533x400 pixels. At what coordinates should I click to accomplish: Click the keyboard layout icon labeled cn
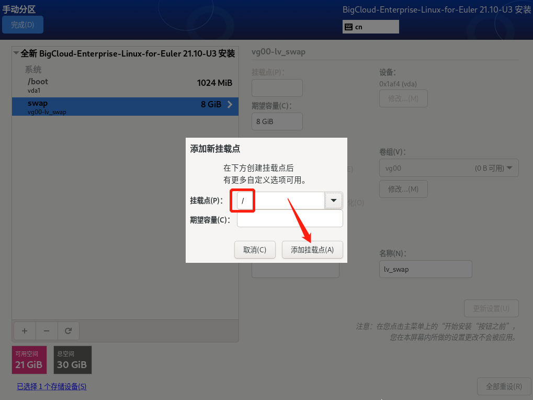click(x=348, y=27)
